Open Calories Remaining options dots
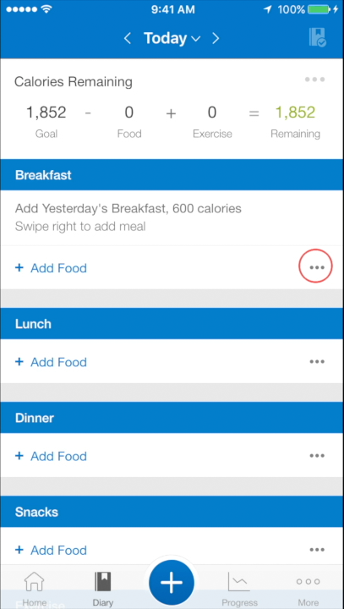344x609 pixels. pos(315,80)
